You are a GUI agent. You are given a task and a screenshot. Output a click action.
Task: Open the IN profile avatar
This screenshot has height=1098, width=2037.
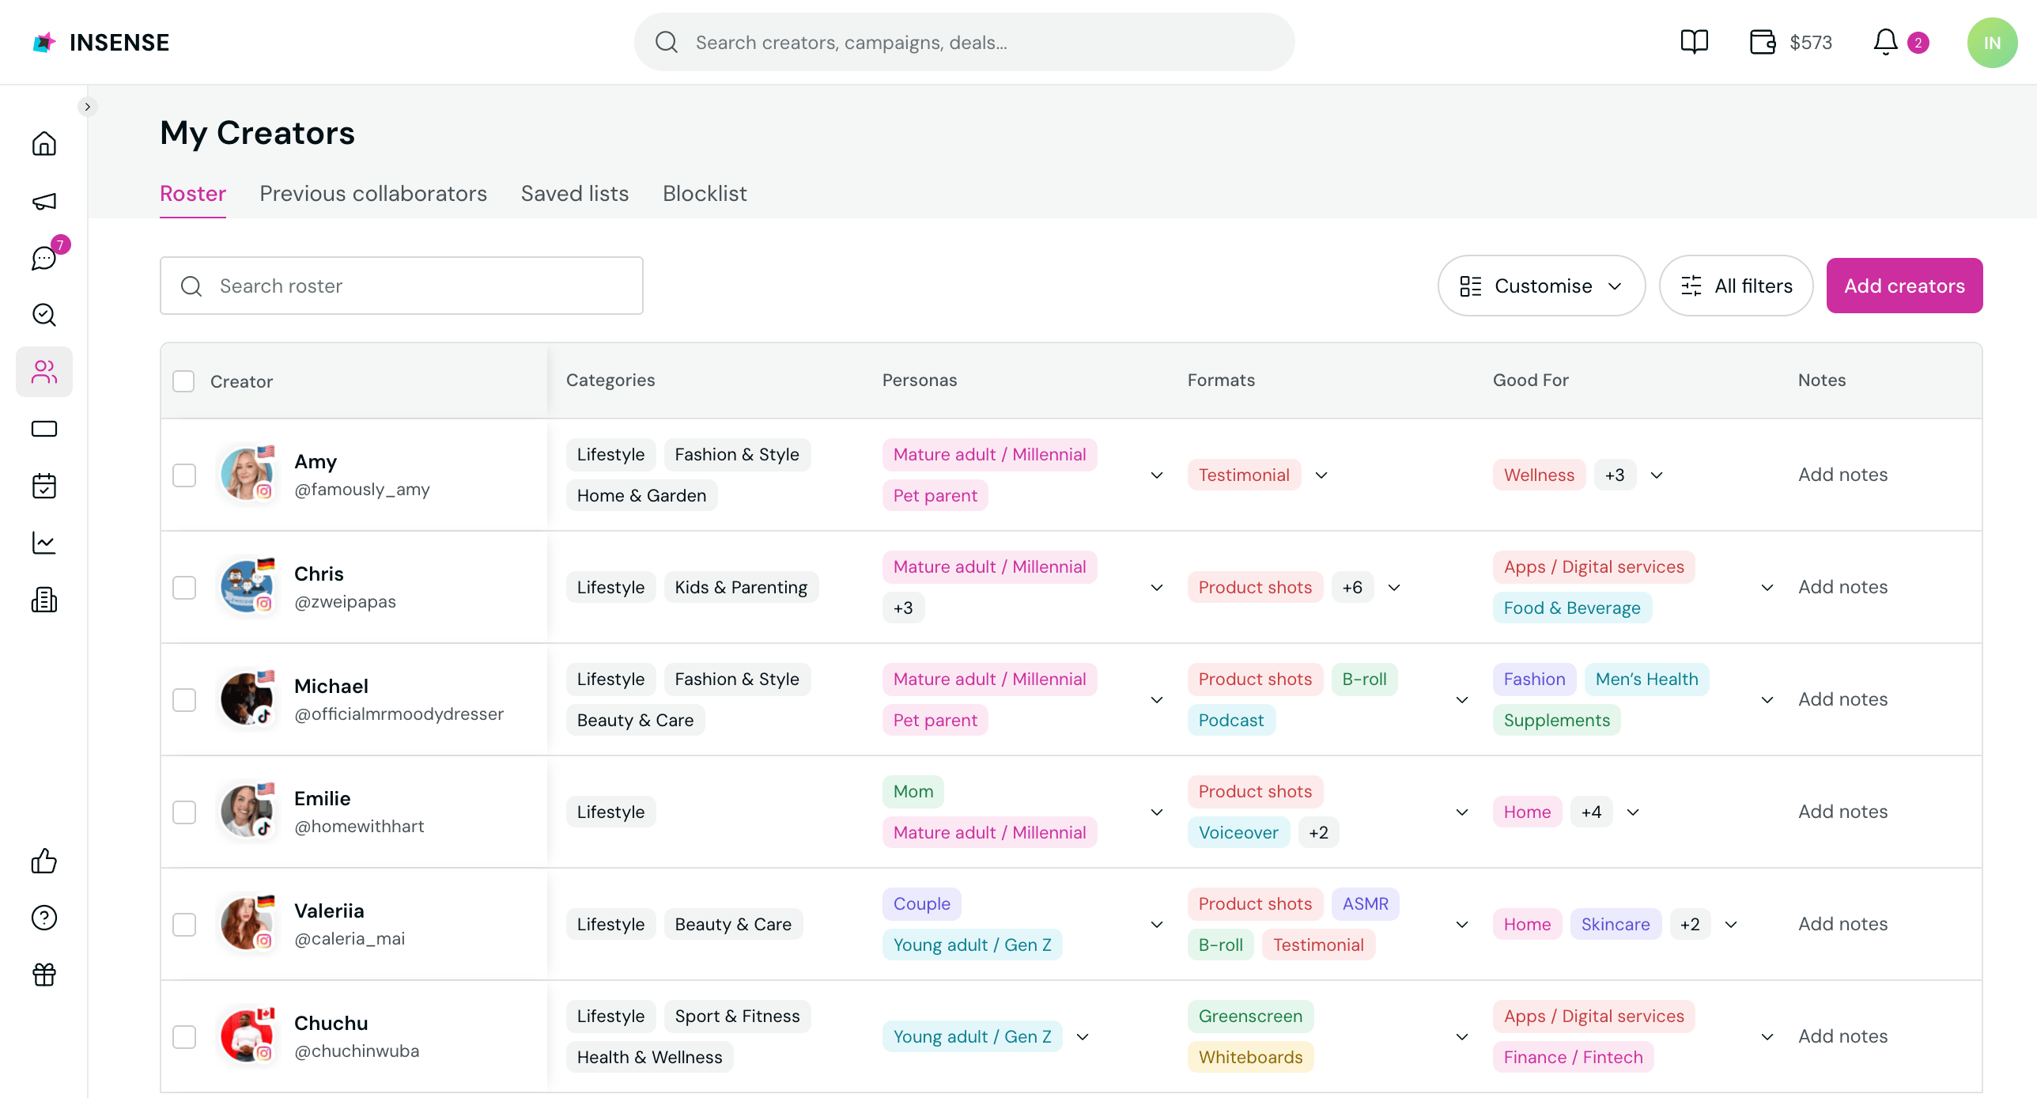[x=1992, y=43]
